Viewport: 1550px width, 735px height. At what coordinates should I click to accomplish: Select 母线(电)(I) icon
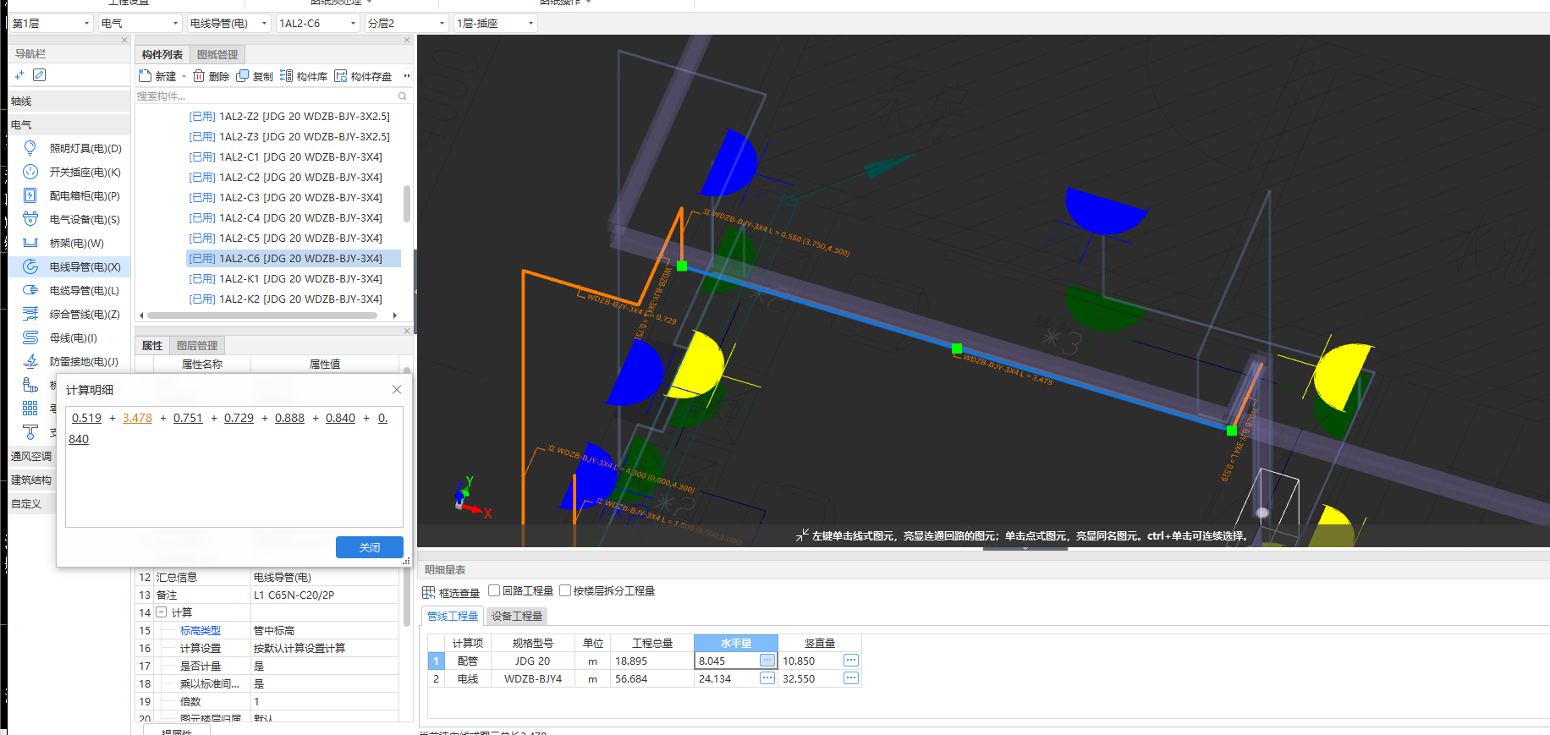click(30, 337)
